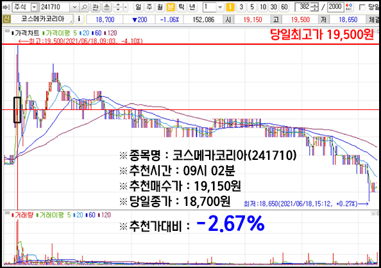Click the round icon right of 관

(106, 7)
